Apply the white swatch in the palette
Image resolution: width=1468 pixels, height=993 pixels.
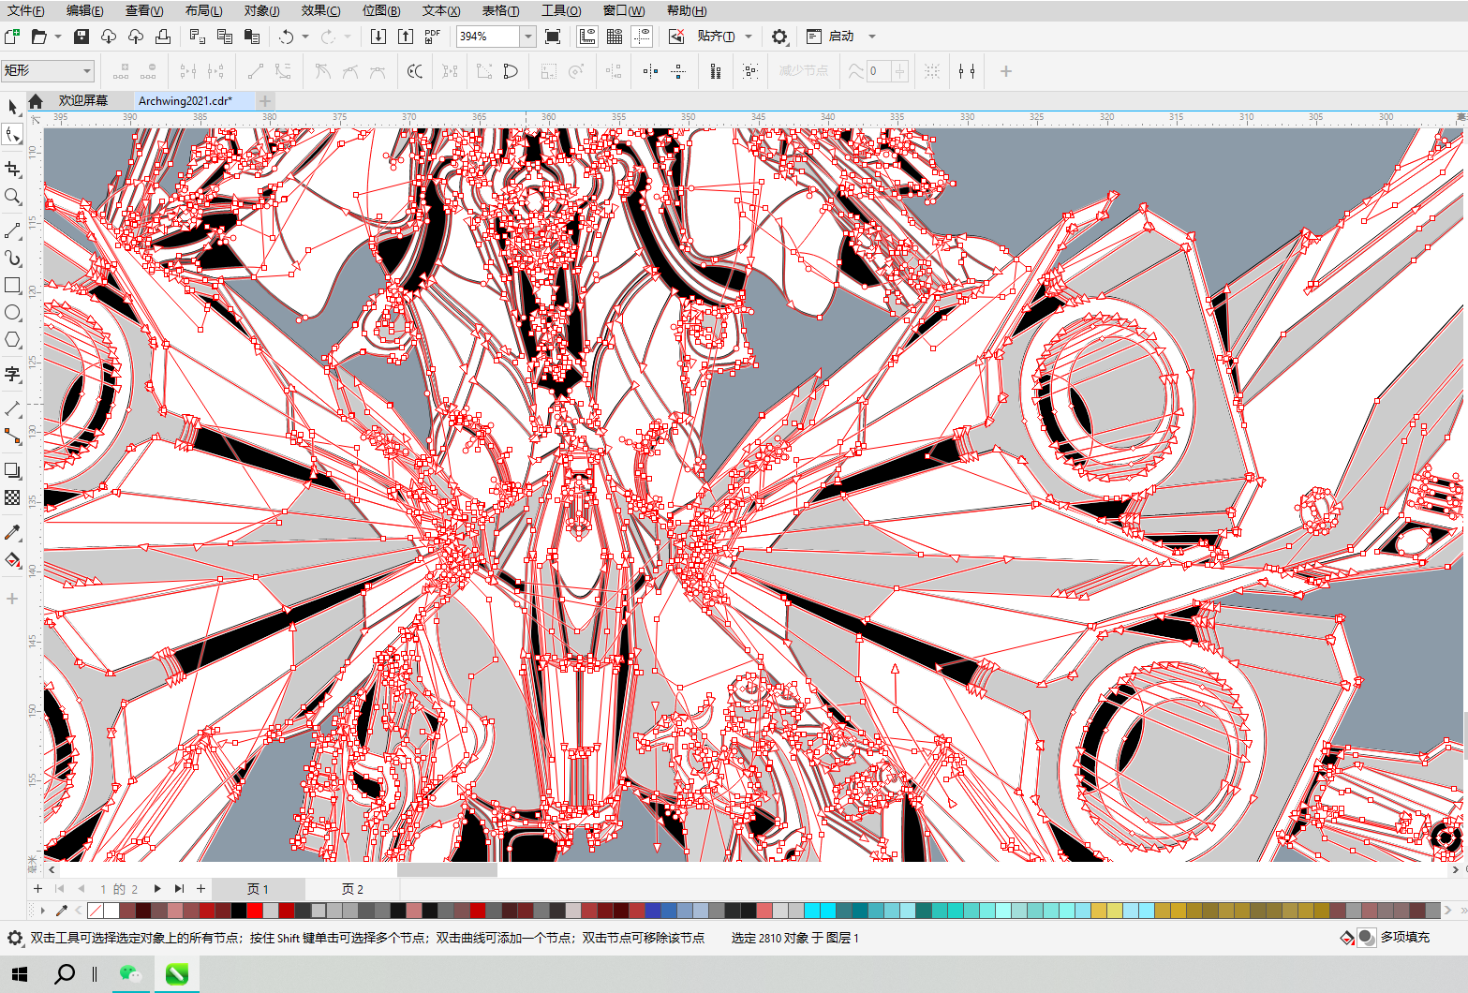(x=111, y=911)
